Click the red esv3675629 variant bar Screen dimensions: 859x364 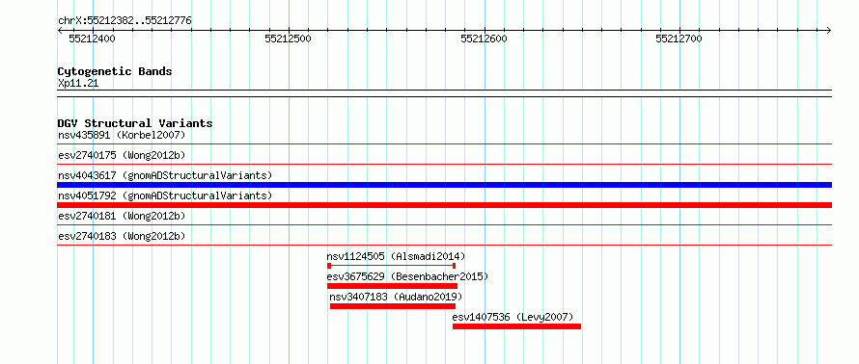[392, 286]
